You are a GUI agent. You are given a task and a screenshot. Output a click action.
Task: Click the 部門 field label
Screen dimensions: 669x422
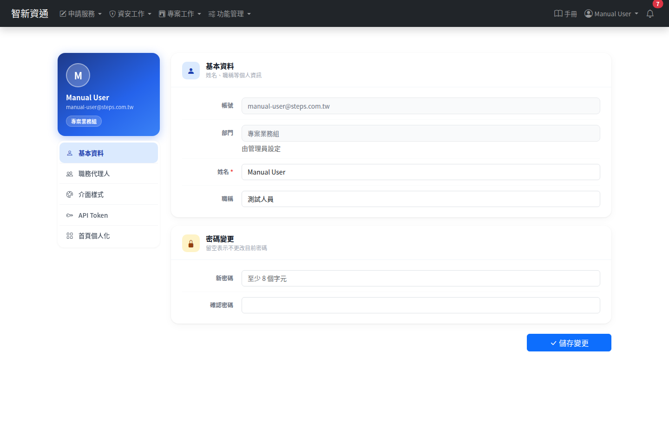pyautogui.click(x=227, y=133)
